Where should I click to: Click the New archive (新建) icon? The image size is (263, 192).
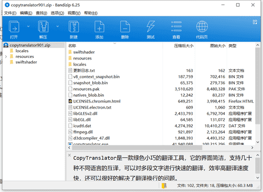click(74, 27)
